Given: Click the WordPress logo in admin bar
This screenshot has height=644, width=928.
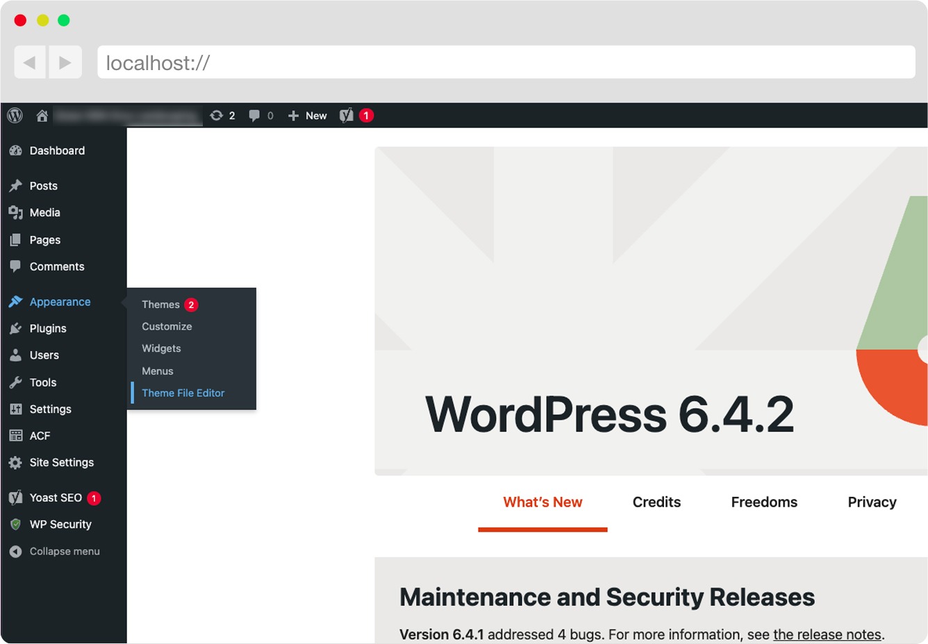Looking at the screenshot, I should coord(15,115).
